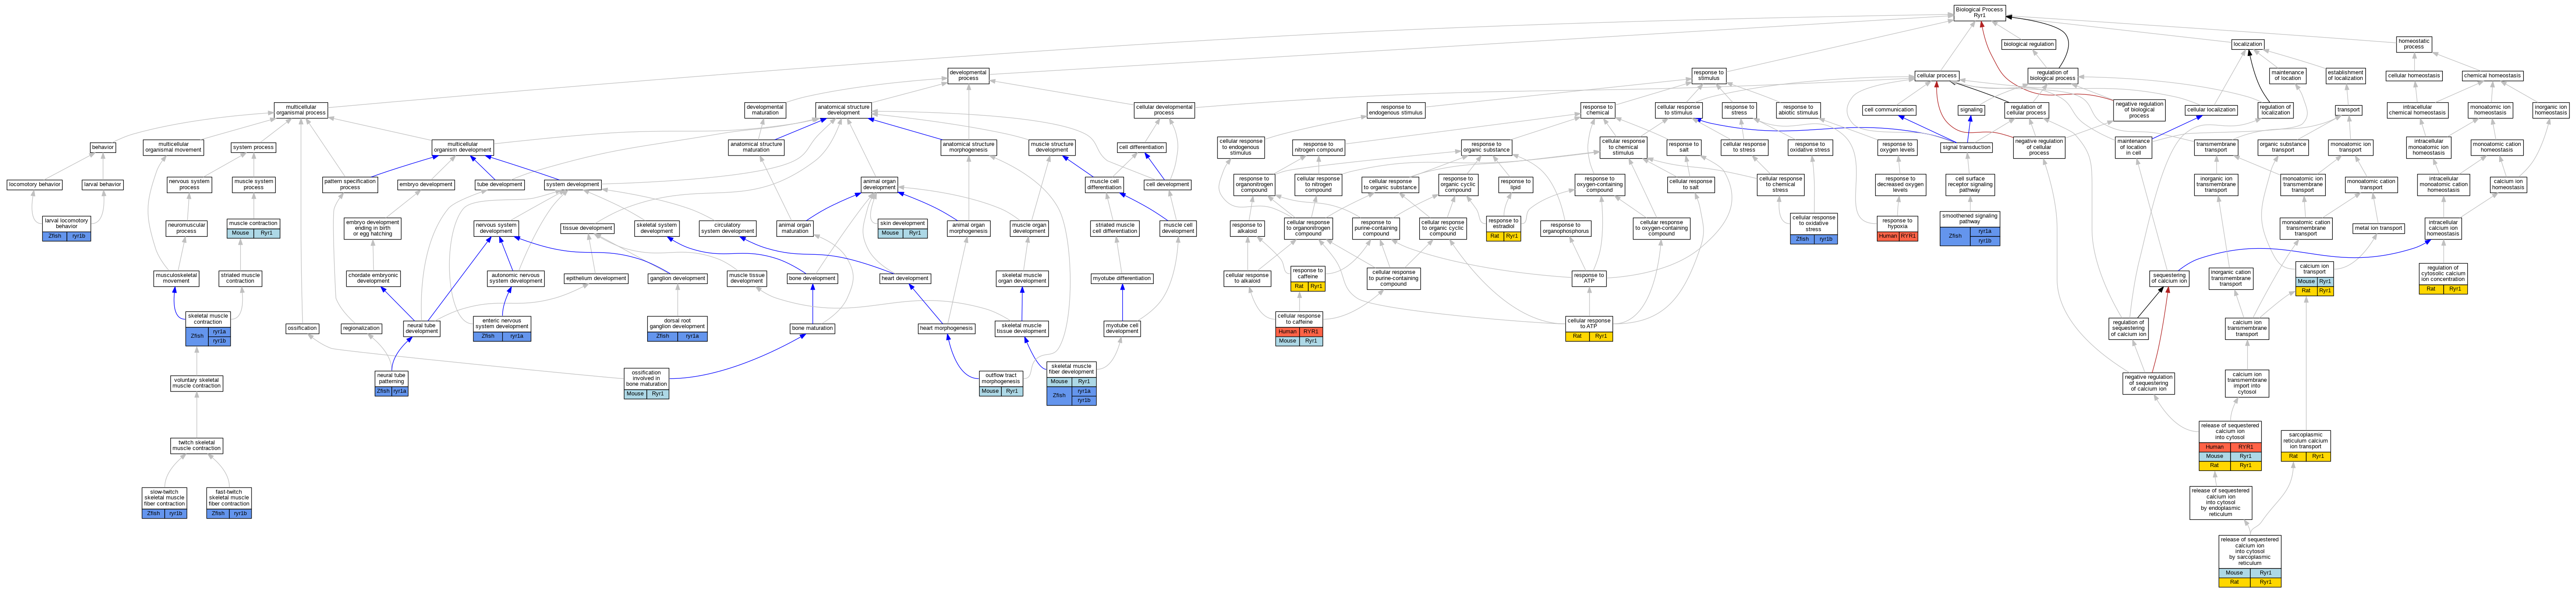
Task: Click the 'establishment of localization' node
Action: point(2345,75)
